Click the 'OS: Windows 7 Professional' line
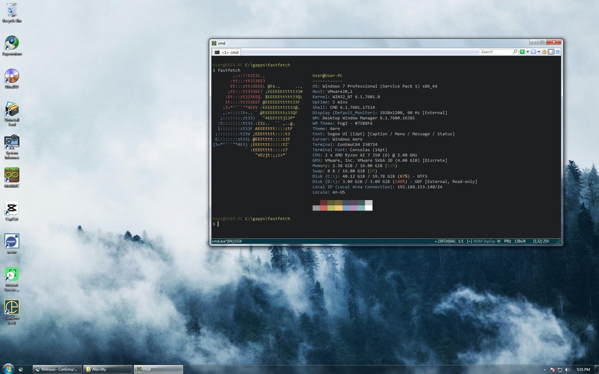The width and height of the screenshot is (599, 374). [x=375, y=86]
